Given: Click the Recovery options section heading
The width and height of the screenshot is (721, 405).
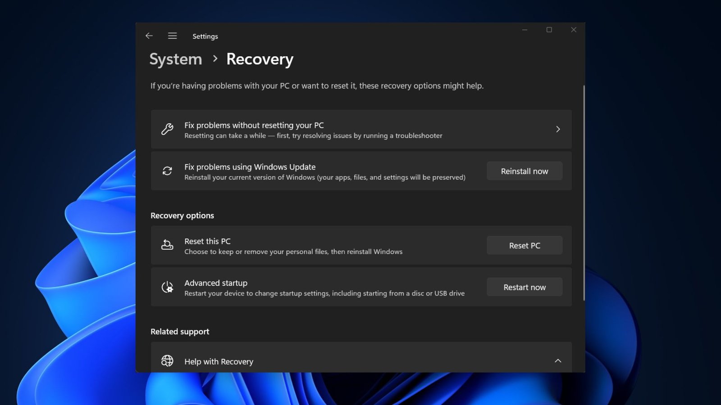Looking at the screenshot, I should 182,216.
